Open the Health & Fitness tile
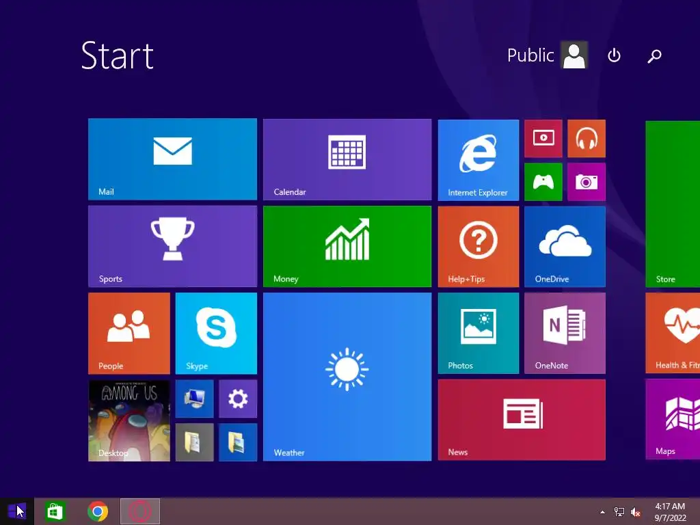700x525 pixels. [673, 333]
